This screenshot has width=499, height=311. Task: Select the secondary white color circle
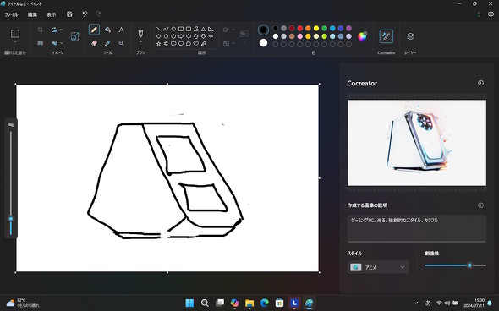coord(263,43)
